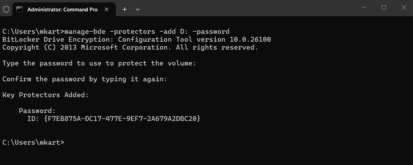413x165 pixels.
Task: Click the "Password:" protector label
Action: [x=37, y=111]
